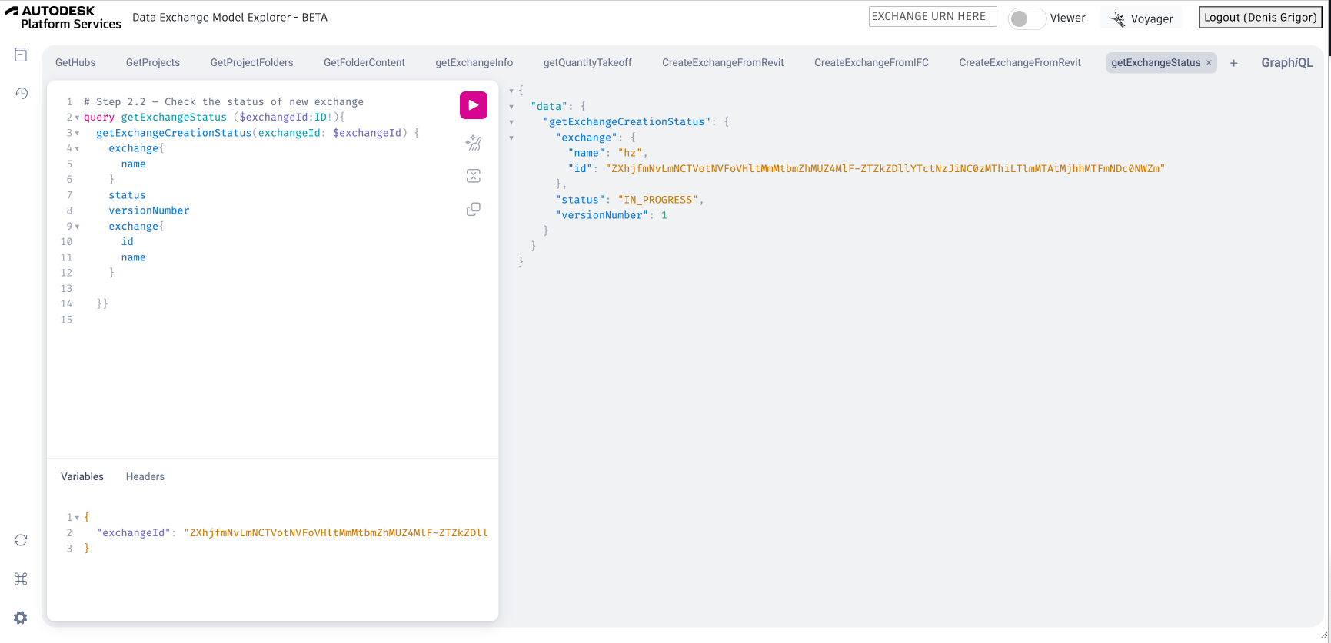Viewport: 1331px width, 643px height.
Task: Collapse the "data" object in response
Action: (x=511, y=107)
